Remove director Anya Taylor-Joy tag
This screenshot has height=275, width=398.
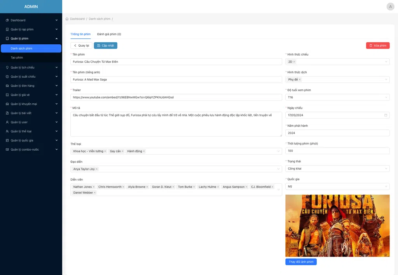[96, 169]
